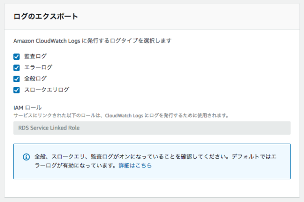Toggle the エラーログ checkbox
This screenshot has height=202, width=304.
(x=17, y=68)
